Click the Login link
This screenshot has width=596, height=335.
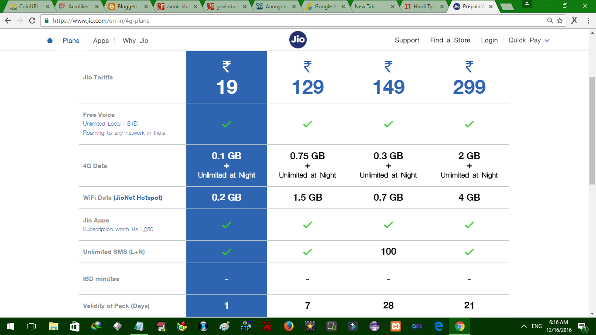click(x=490, y=40)
